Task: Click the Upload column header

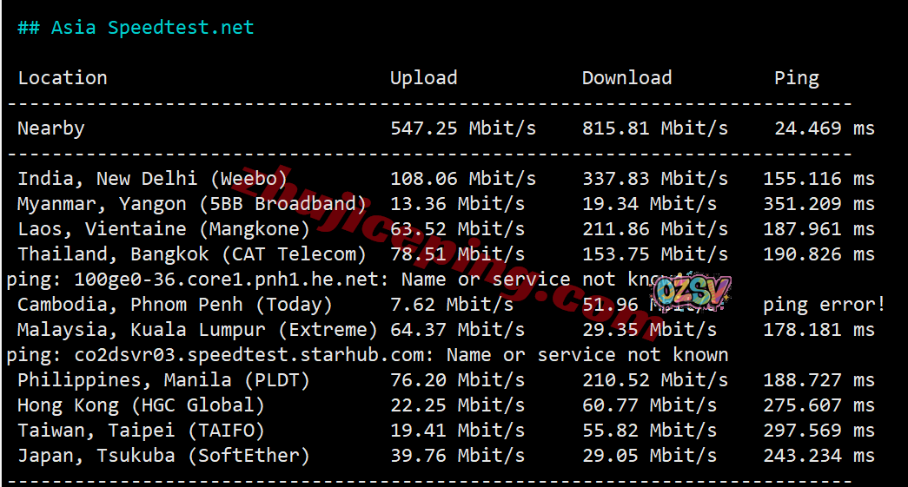Action: (x=423, y=78)
